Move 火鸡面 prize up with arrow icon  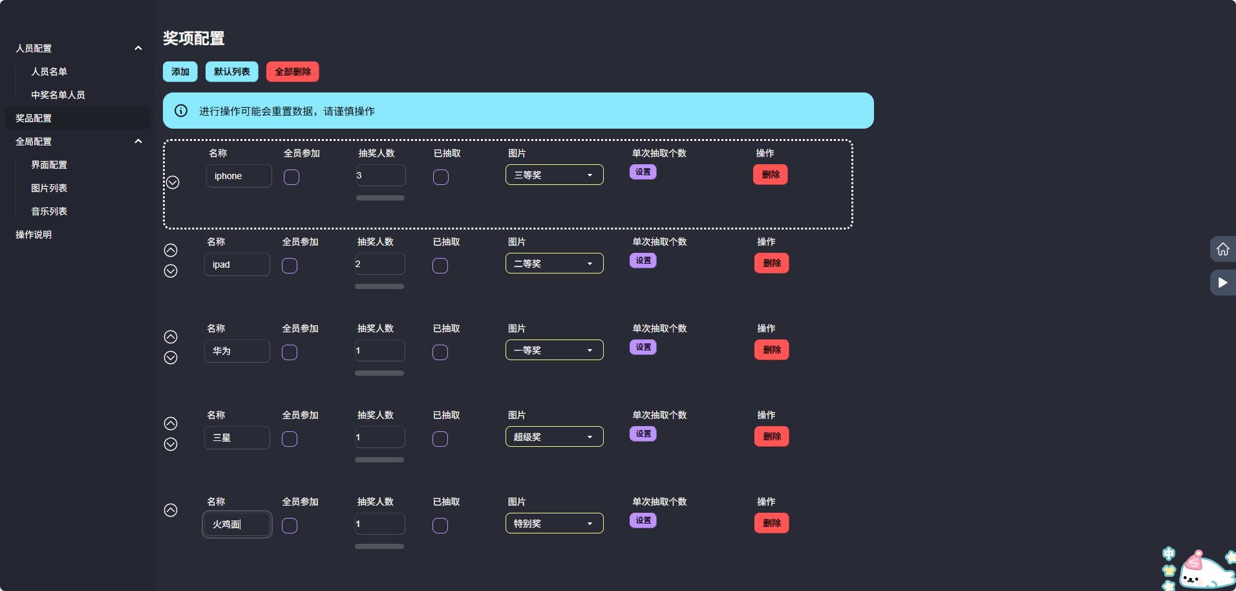(171, 510)
